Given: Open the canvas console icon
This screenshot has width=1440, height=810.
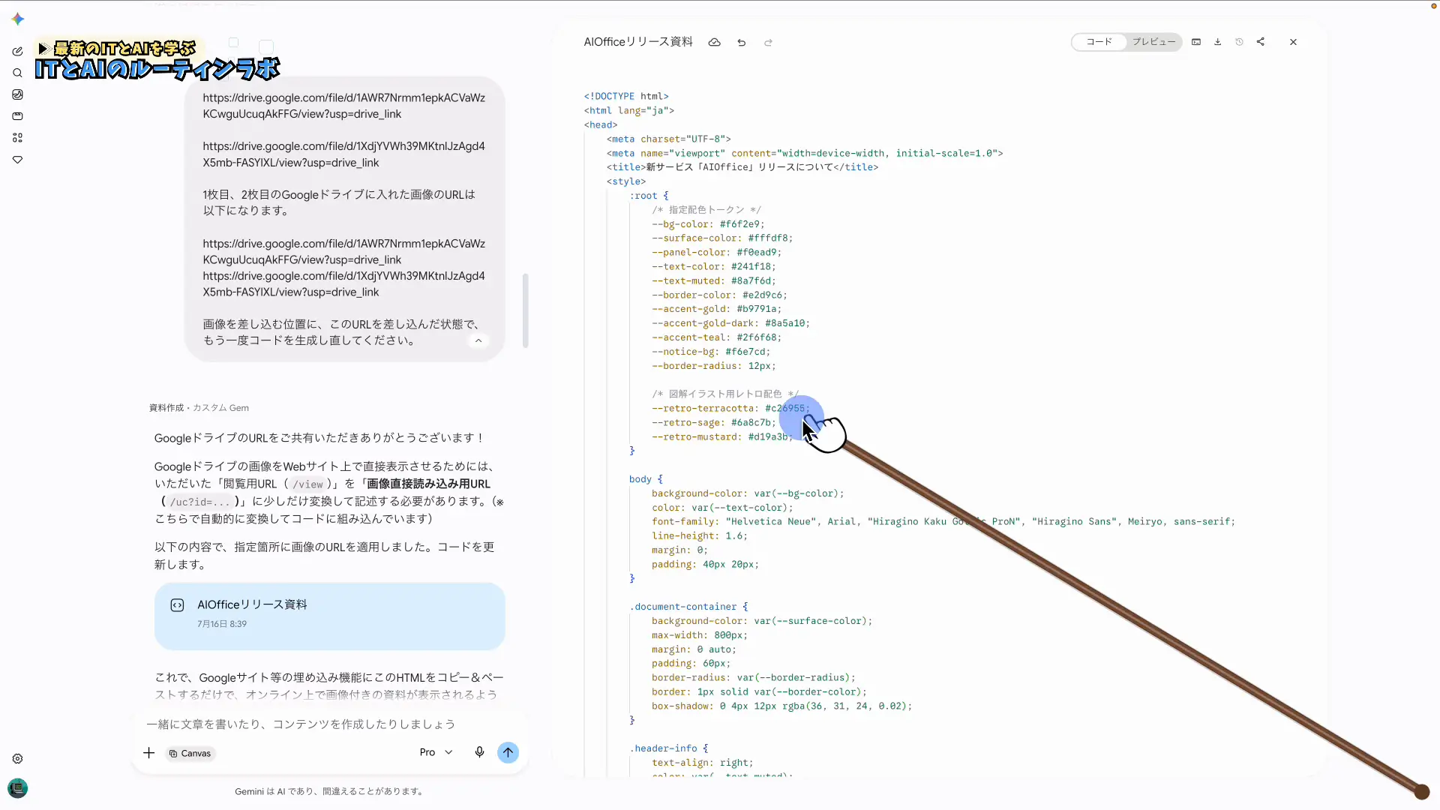Looking at the screenshot, I should click(1196, 42).
